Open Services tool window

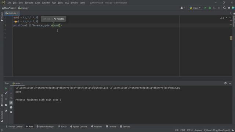click(125, 126)
